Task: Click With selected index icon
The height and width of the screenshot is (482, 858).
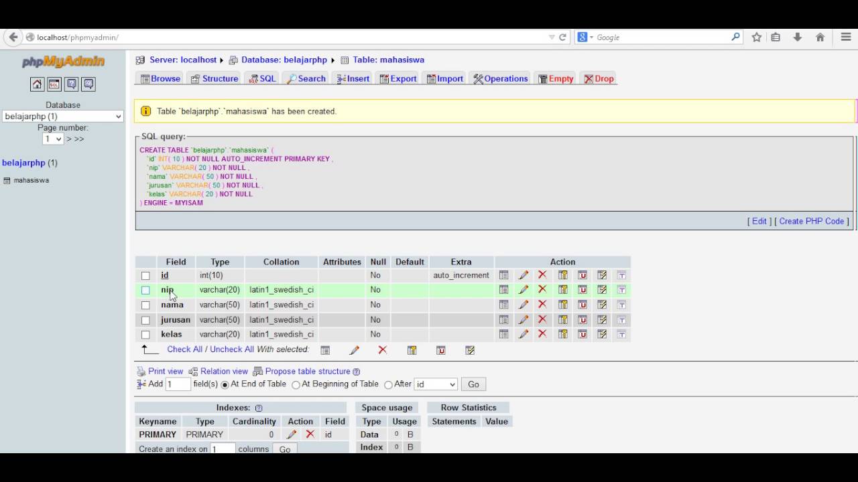Action: click(x=470, y=350)
